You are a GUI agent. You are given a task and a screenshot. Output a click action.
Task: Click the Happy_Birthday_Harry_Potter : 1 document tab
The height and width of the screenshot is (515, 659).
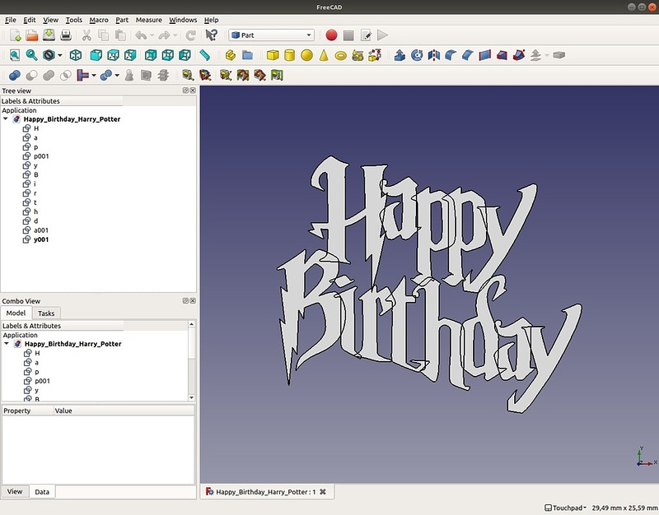(267, 491)
